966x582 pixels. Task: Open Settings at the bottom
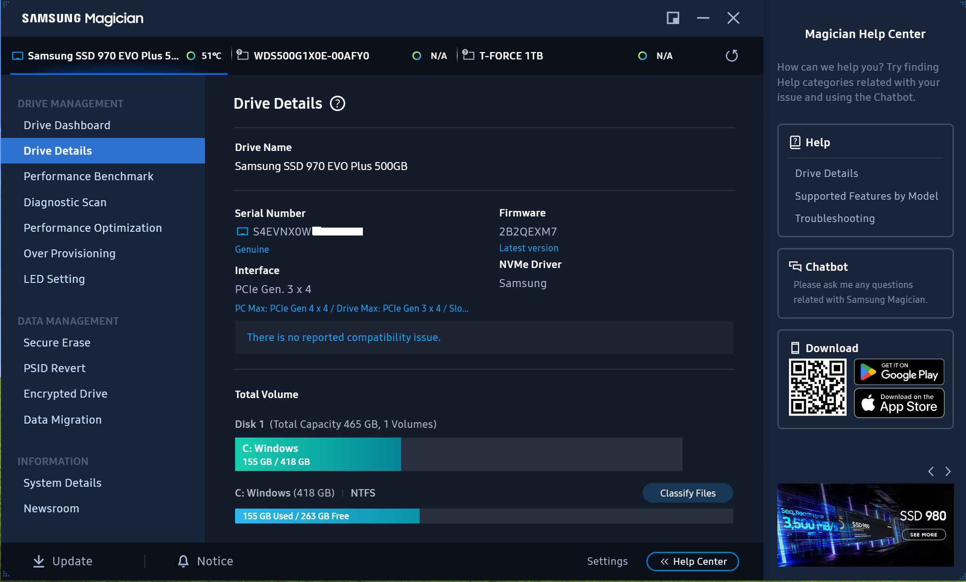(x=607, y=561)
